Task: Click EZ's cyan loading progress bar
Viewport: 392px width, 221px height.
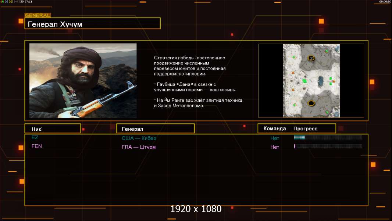Action: pos(328,137)
